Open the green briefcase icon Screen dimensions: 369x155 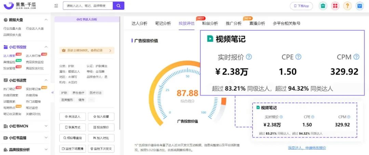323,6
